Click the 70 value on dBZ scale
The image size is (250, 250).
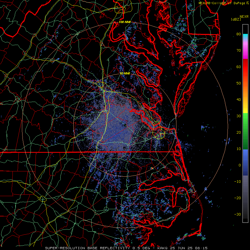[x=239, y=51]
